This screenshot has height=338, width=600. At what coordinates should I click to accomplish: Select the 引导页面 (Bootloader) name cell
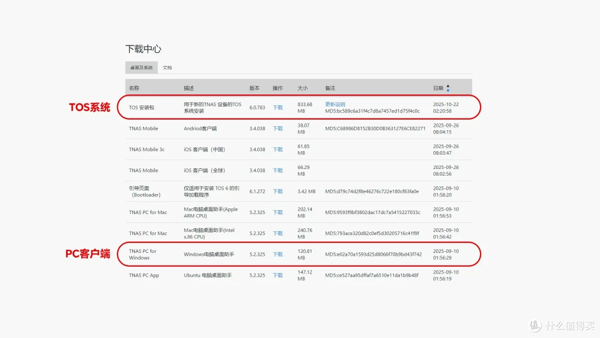144,191
